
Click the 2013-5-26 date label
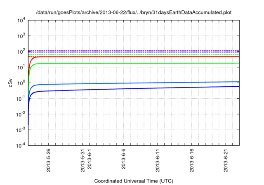[x=49, y=160]
